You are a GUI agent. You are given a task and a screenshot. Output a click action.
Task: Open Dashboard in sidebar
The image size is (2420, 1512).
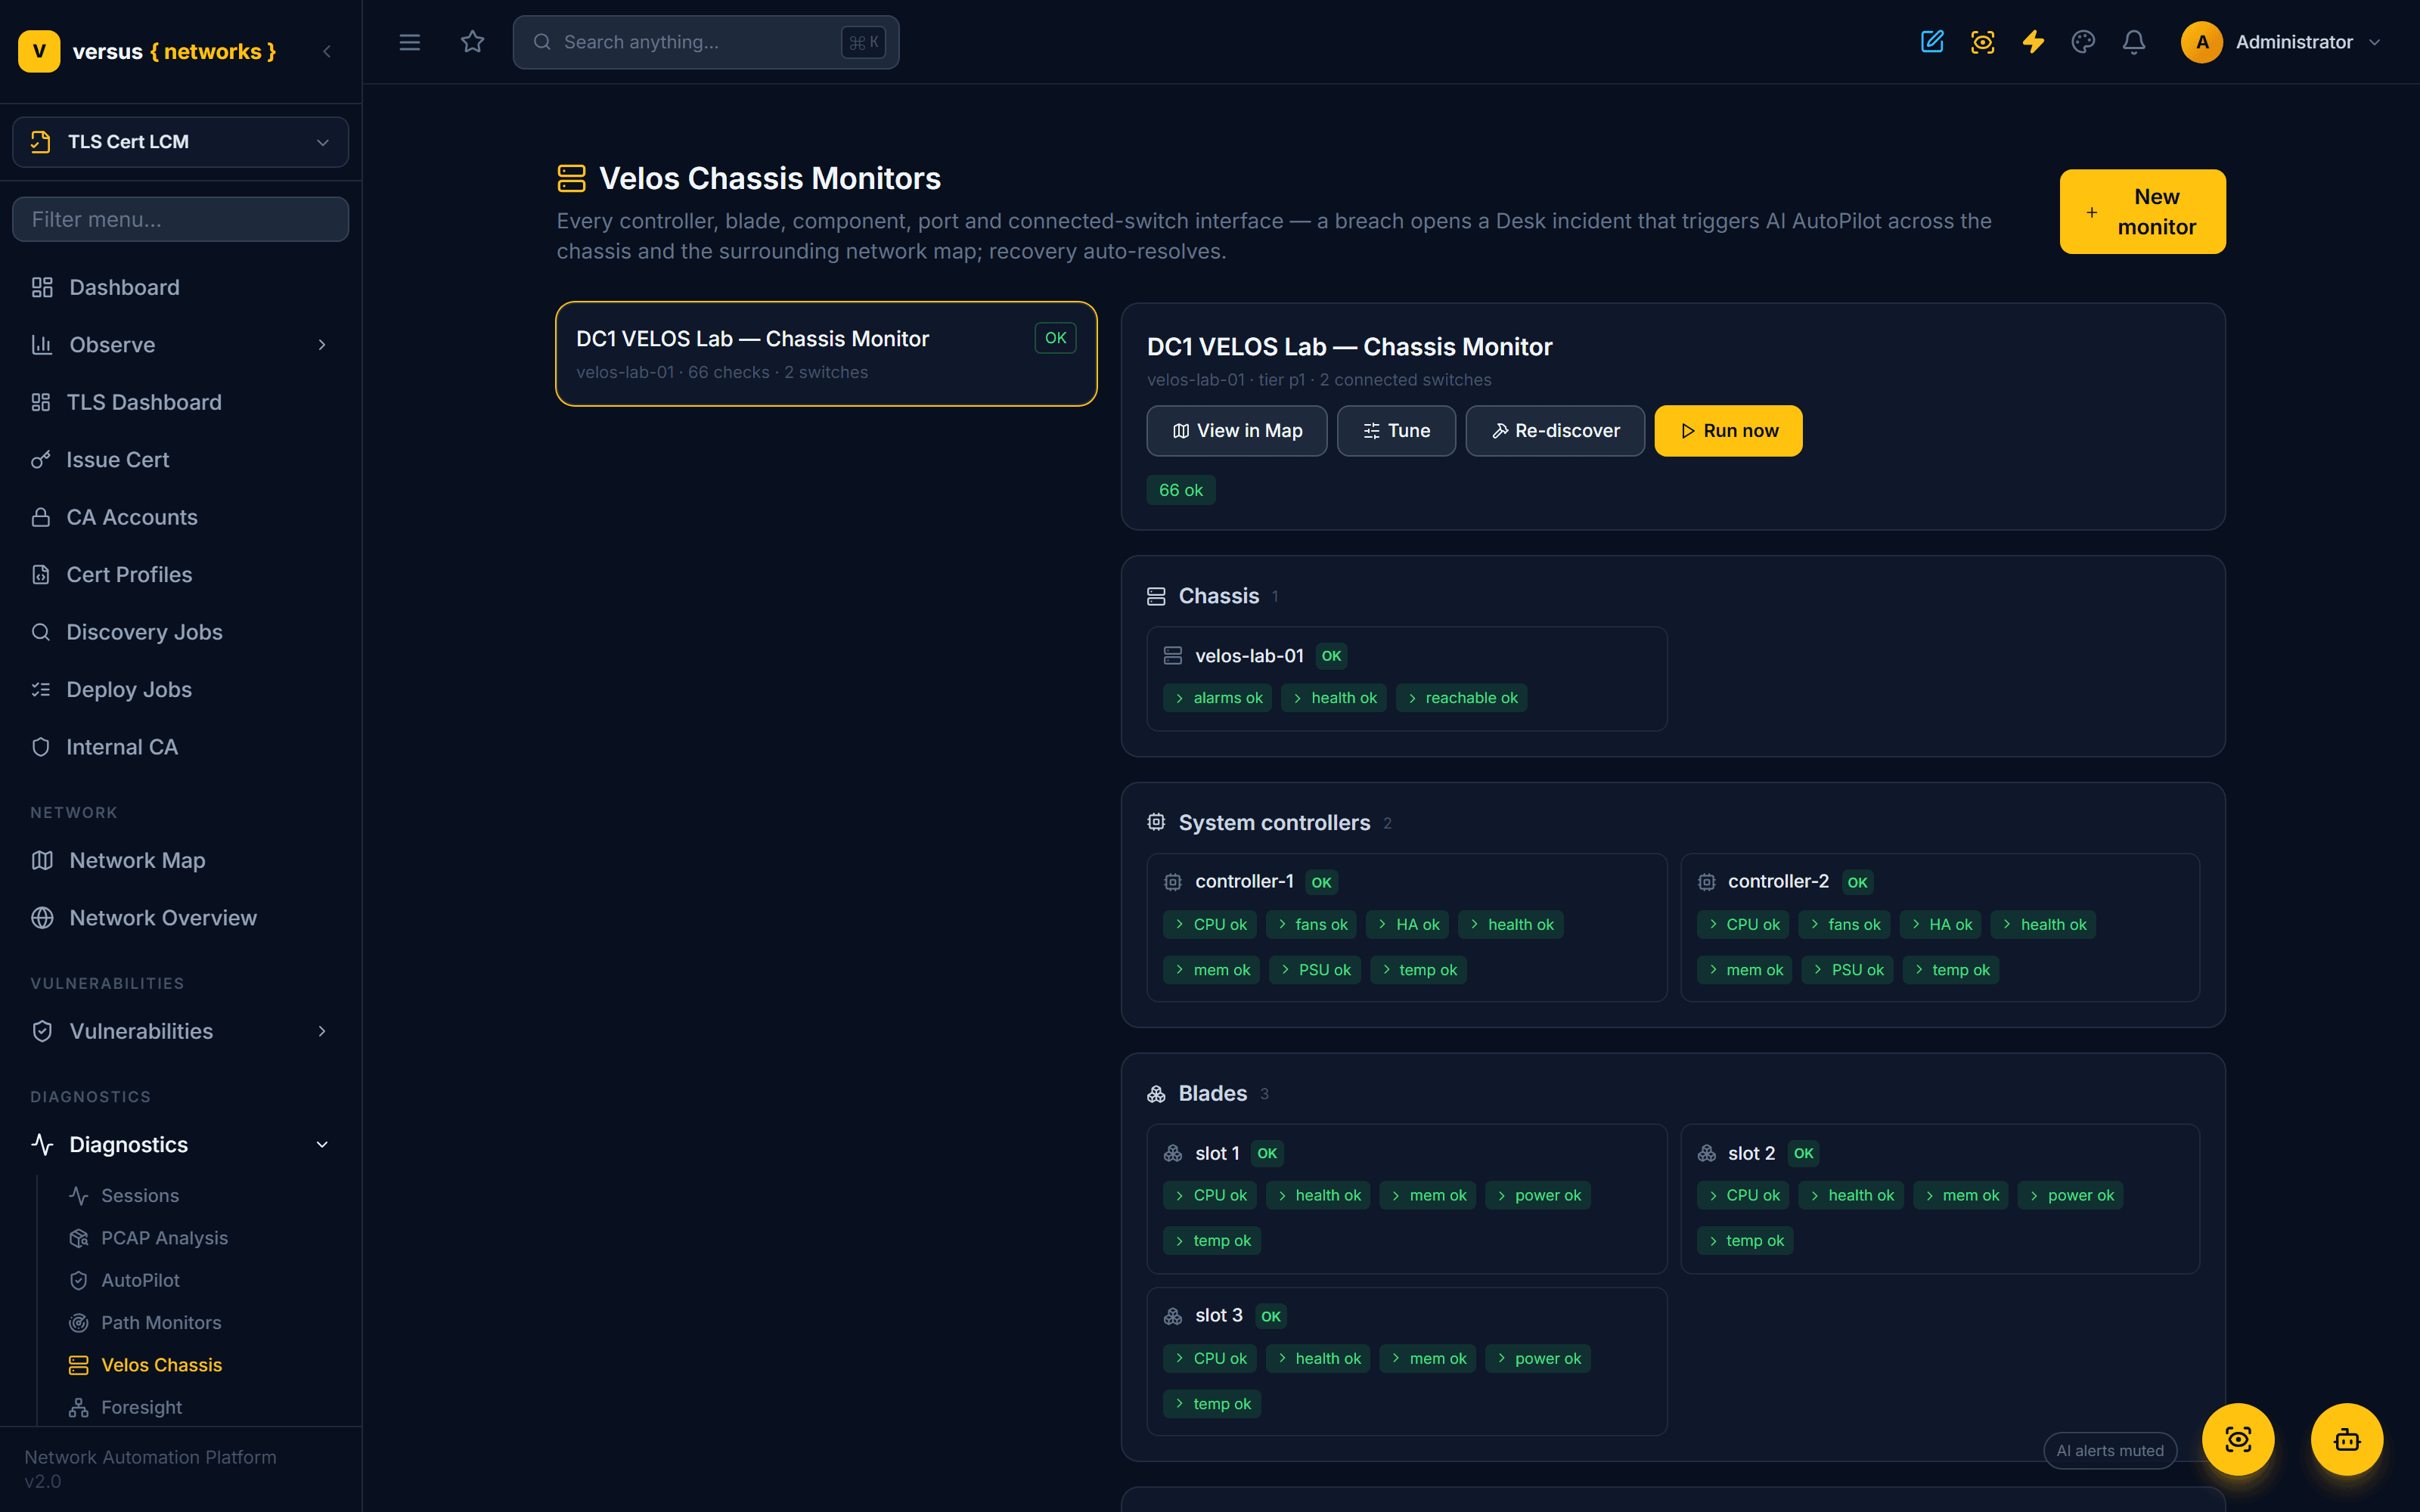point(180,288)
